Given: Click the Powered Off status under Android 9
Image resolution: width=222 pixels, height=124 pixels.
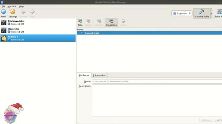Looking at the screenshot, I should [x=17, y=40].
